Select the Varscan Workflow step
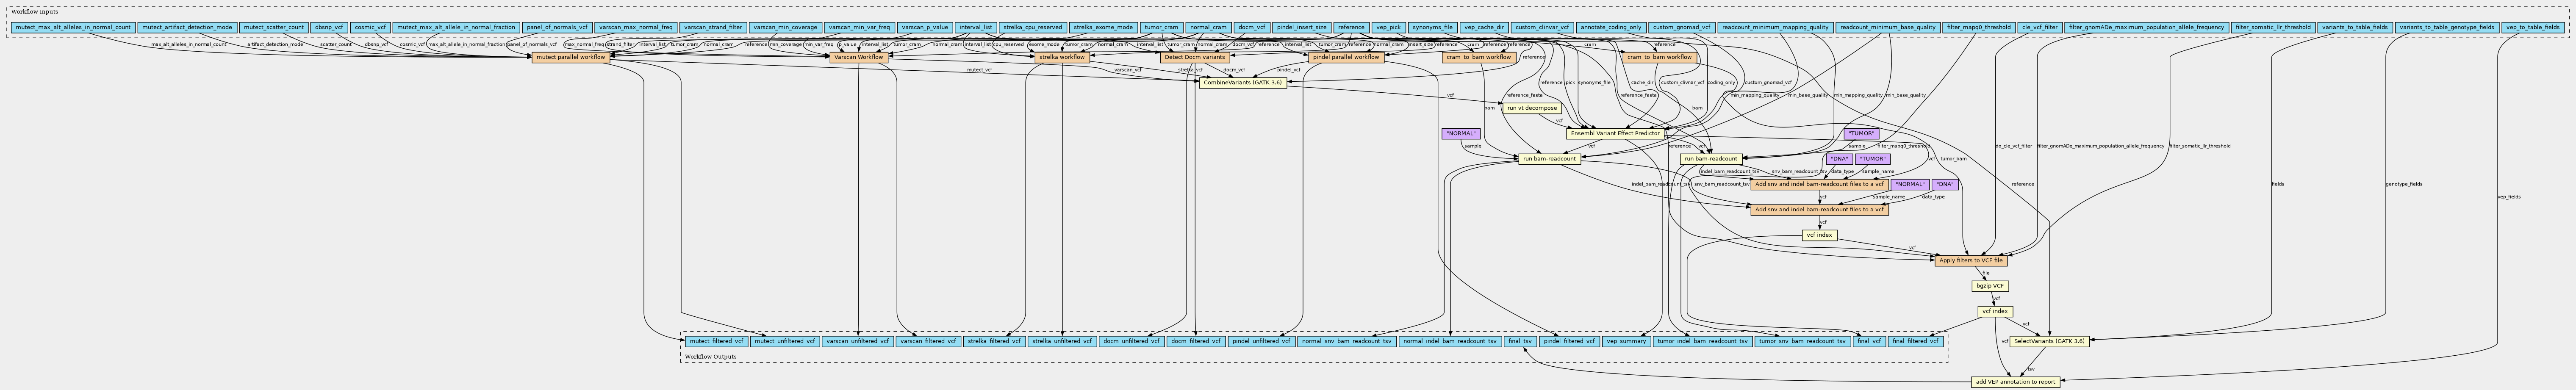The image size is (2576, 390). pyautogui.click(x=858, y=57)
